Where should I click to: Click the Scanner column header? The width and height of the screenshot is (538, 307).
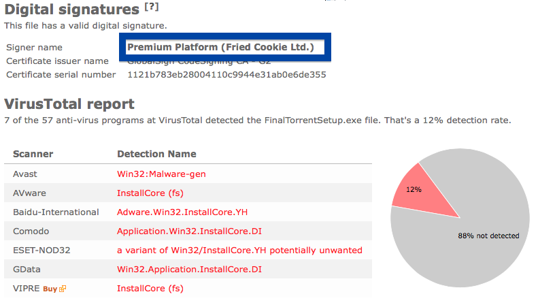(x=33, y=154)
